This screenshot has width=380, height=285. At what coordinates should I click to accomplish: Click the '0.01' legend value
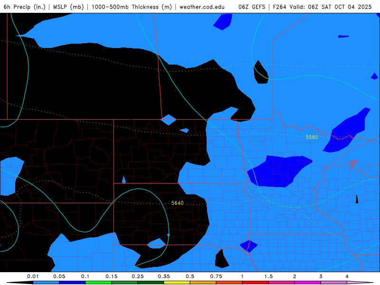33,276
